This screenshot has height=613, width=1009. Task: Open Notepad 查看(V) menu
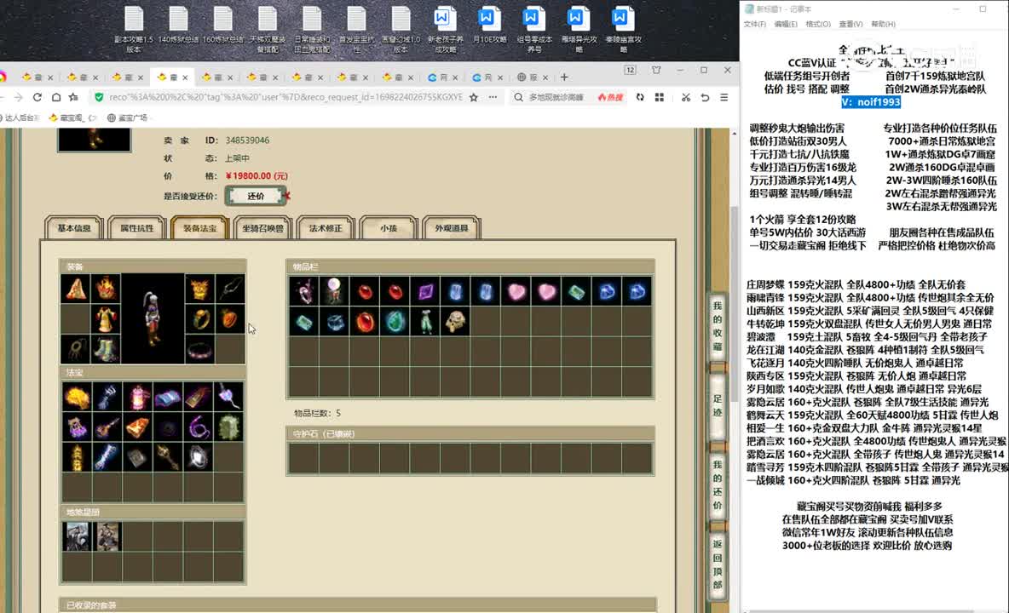[x=850, y=24]
